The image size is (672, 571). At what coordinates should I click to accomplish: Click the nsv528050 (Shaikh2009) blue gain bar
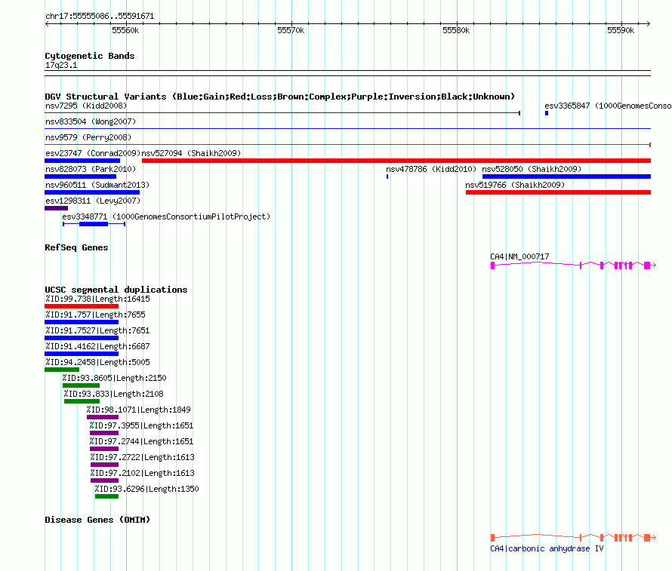point(566,177)
